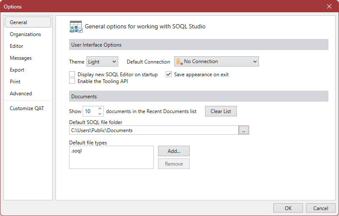Click the User Interface Options section header

point(199,44)
